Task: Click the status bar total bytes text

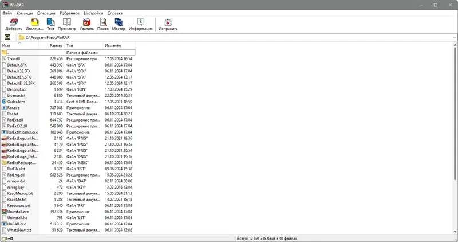Action: (267, 239)
